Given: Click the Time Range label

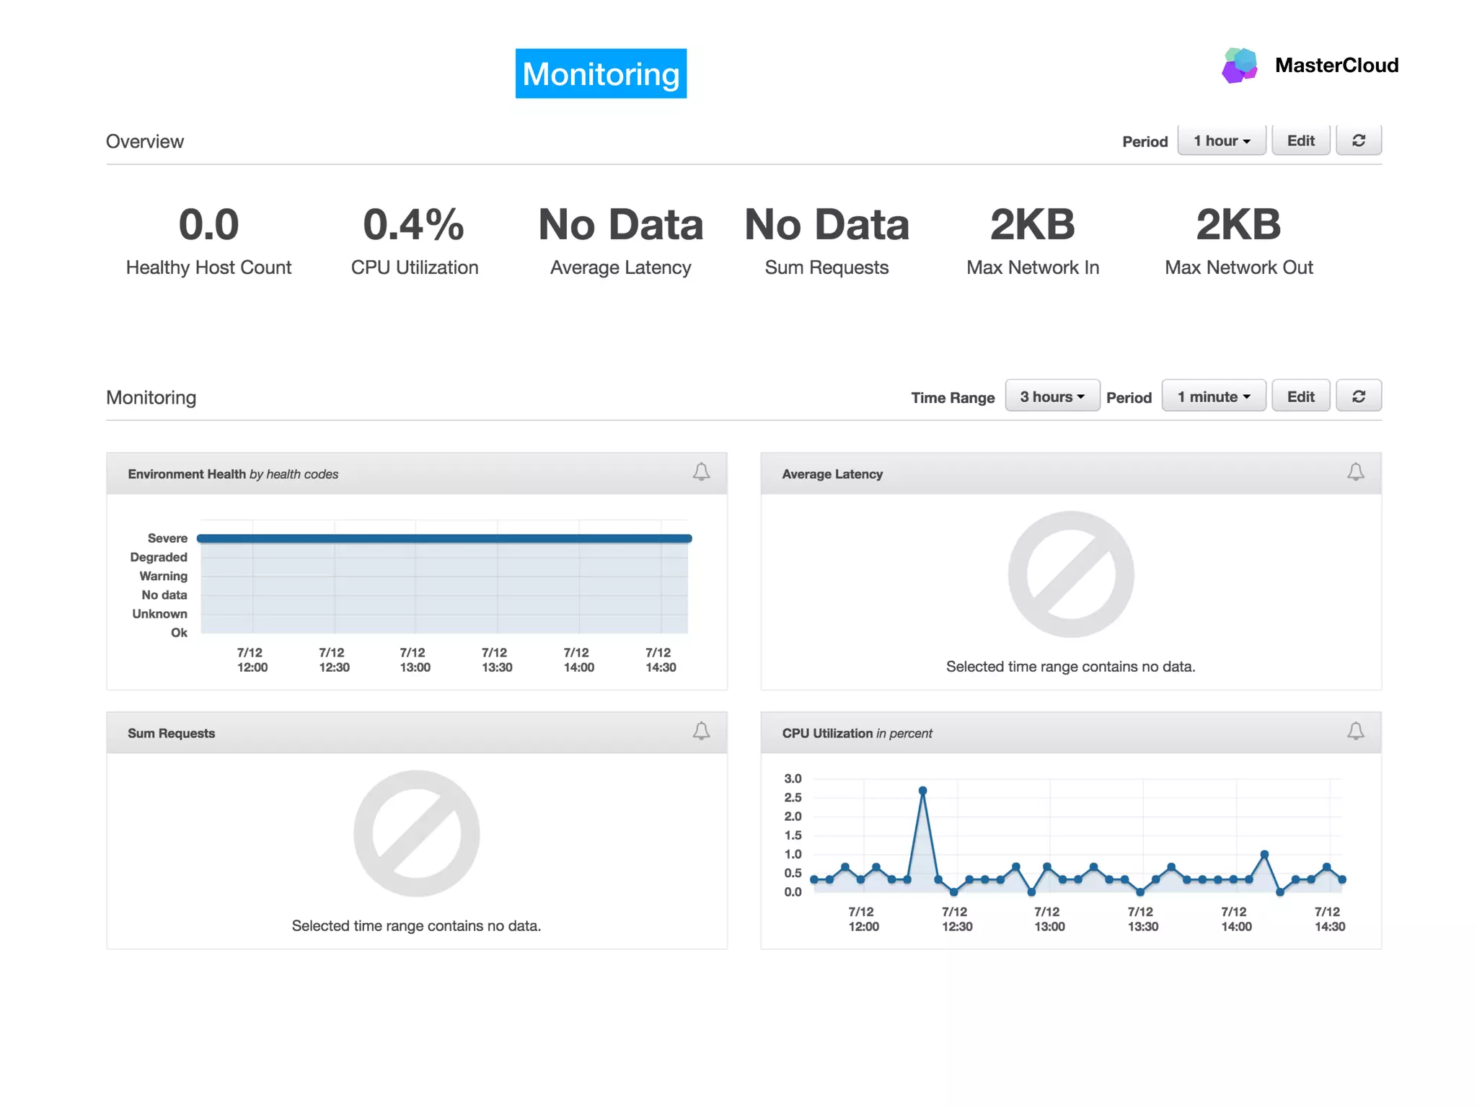Looking at the screenshot, I should tap(953, 398).
